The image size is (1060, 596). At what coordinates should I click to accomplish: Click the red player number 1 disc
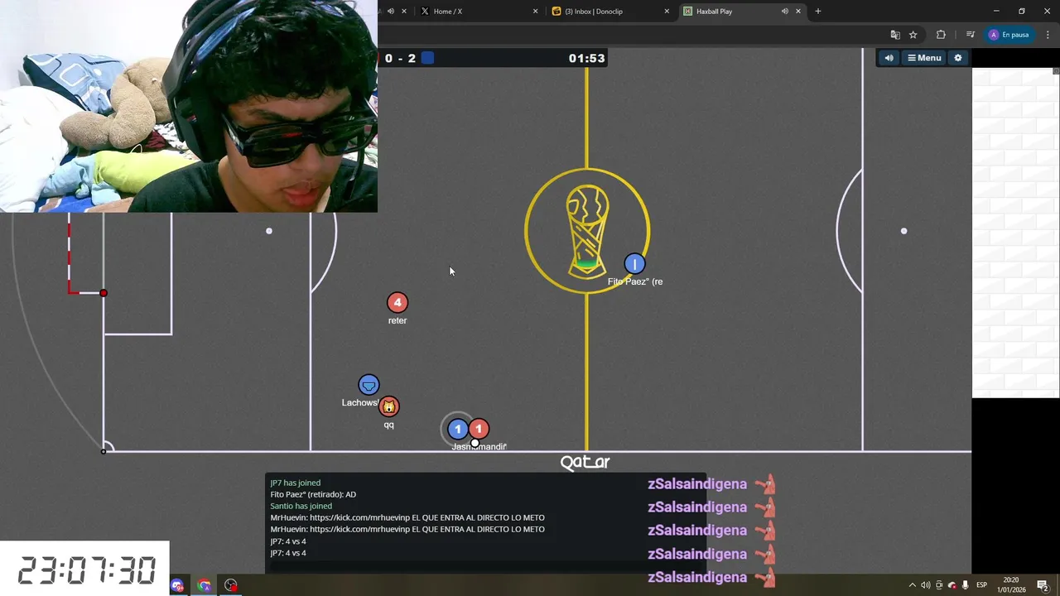coord(479,429)
